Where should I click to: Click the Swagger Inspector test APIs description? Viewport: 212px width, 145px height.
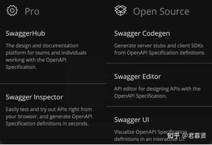[x=49, y=116]
